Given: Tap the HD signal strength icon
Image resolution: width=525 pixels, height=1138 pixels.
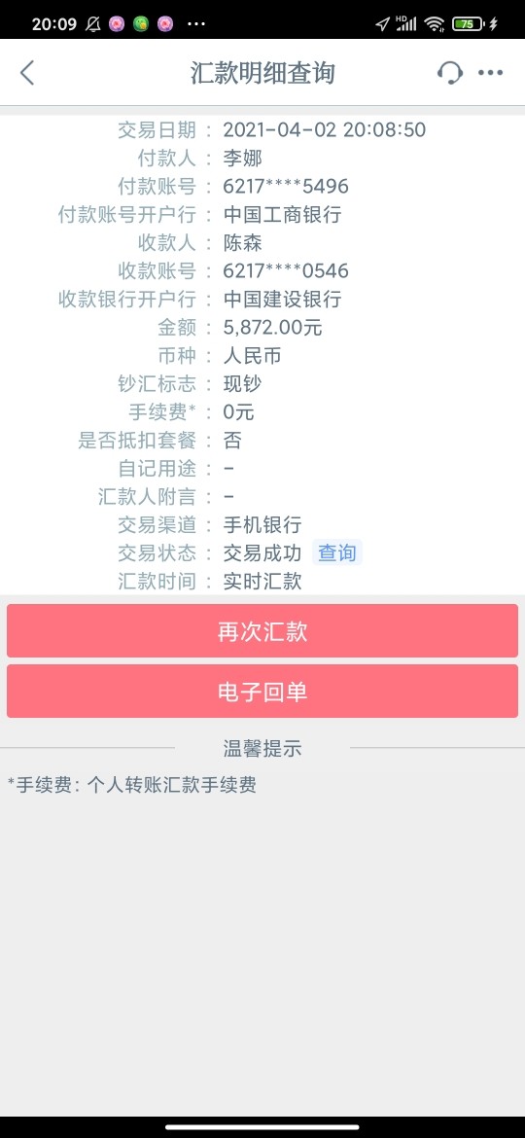Looking at the screenshot, I should [x=406, y=23].
